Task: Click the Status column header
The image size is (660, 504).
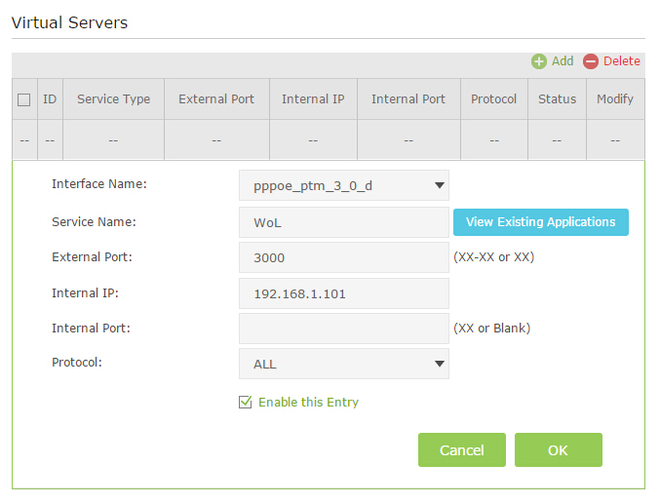Action: tap(557, 98)
